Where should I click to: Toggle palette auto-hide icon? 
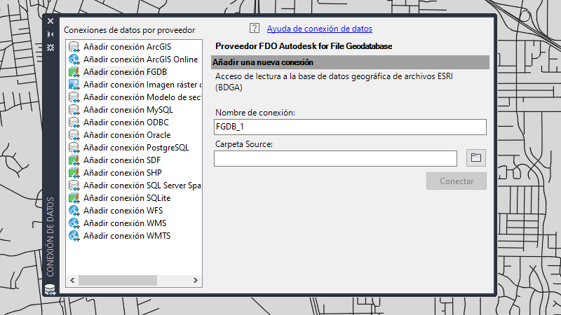[x=50, y=34]
